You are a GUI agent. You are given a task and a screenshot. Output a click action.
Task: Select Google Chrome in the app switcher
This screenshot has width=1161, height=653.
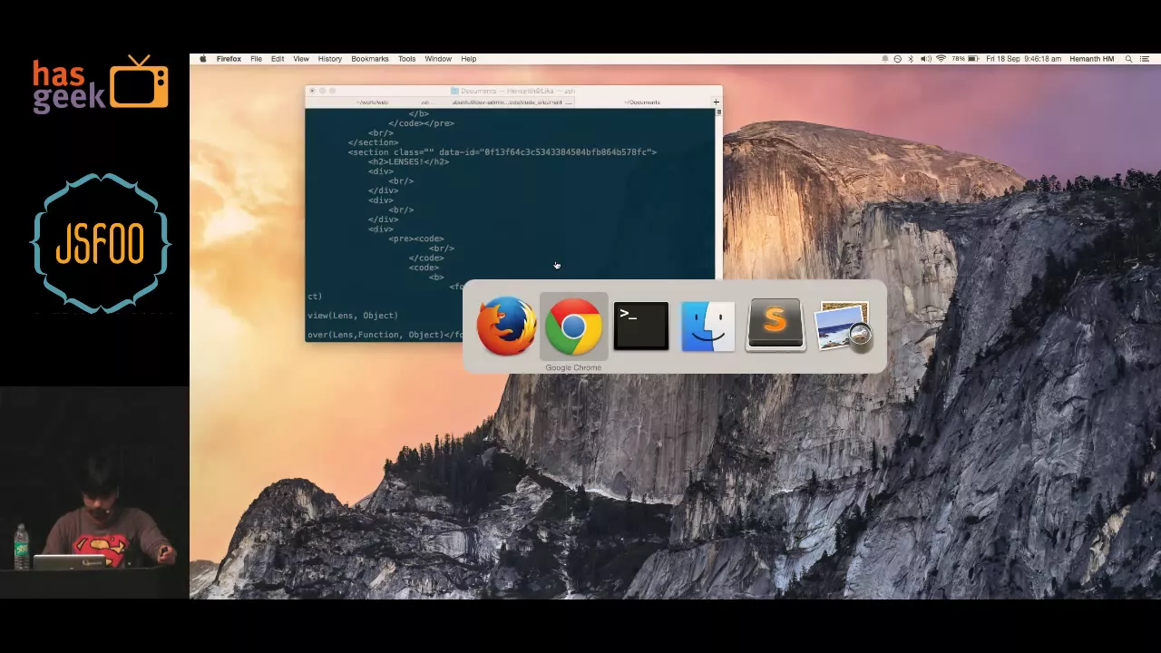[x=573, y=326]
